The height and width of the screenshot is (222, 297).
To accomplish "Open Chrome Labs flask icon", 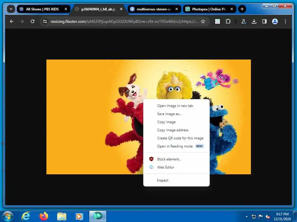I will pyautogui.click(x=244, y=21).
